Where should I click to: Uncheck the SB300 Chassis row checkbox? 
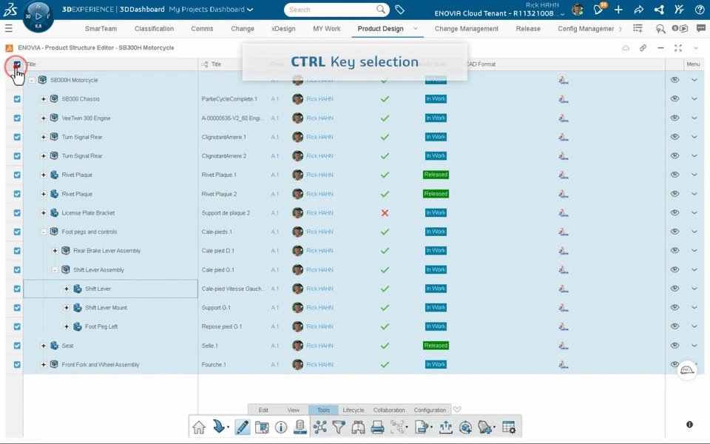pyautogui.click(x=17, y=98)
